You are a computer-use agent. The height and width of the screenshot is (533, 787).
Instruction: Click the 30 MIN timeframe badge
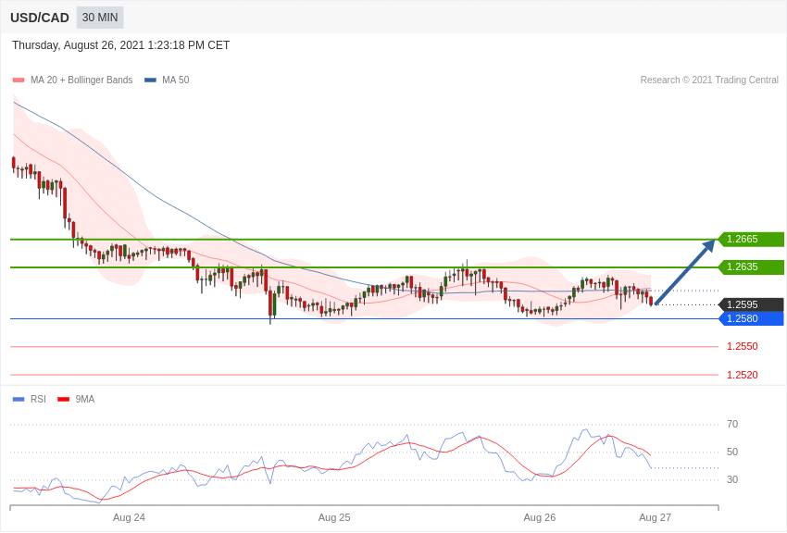pos(100,18)
